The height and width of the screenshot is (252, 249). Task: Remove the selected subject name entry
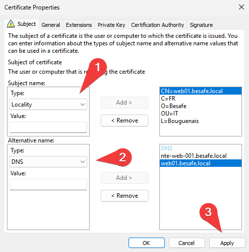(124, 121)
